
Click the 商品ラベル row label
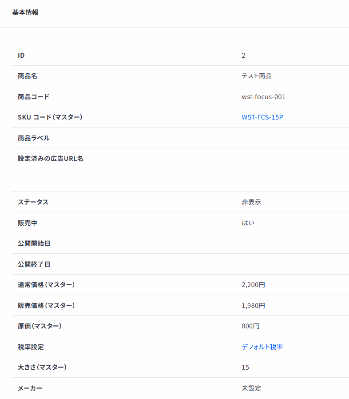[x=34, y=138]
